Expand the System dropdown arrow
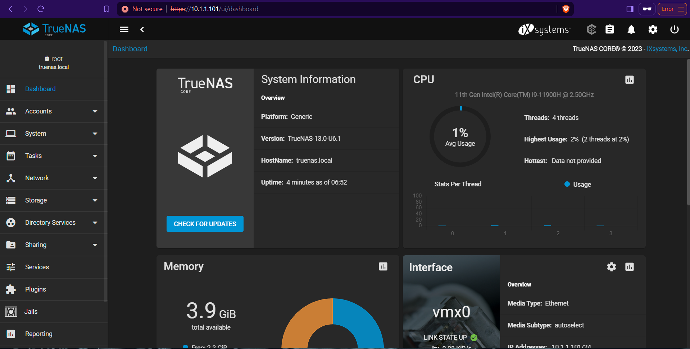Image resolution: width=690 pixels, height=349 pixels. pos(95,134)
